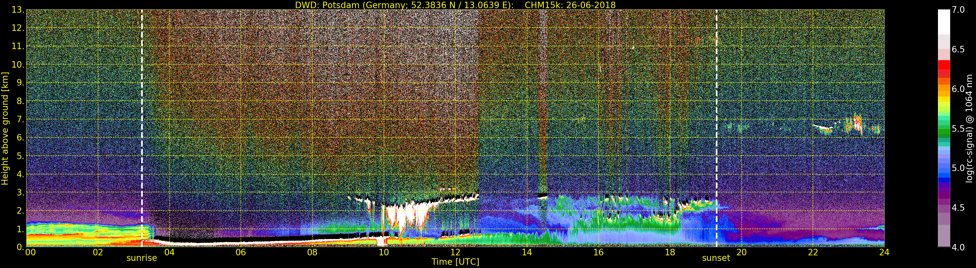976x268 pixels.
Task: Click the white dashed sunrise marker line
Action: click(142, 128)
